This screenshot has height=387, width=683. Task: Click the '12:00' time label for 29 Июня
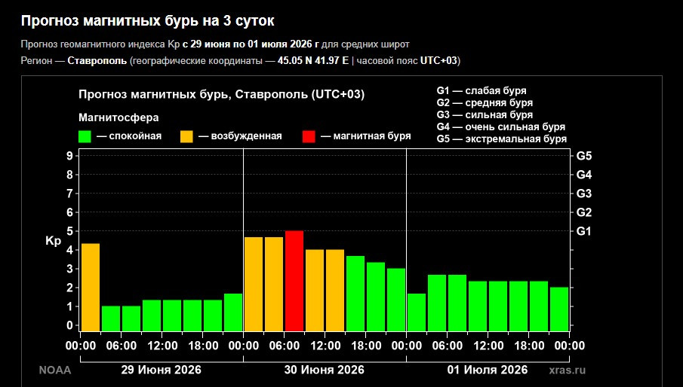162,346
